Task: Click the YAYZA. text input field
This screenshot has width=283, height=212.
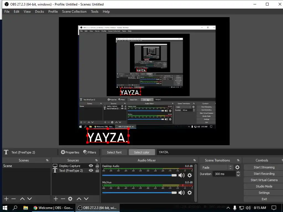Action: 220,152
